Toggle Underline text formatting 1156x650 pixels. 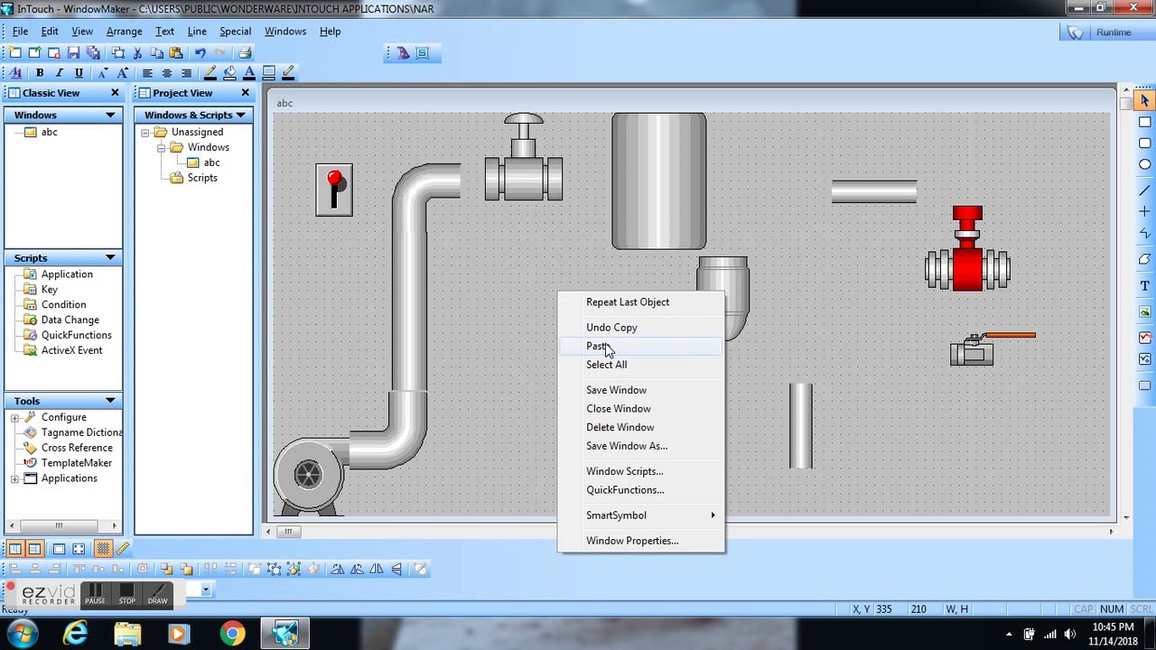click(x=79, y=73)
